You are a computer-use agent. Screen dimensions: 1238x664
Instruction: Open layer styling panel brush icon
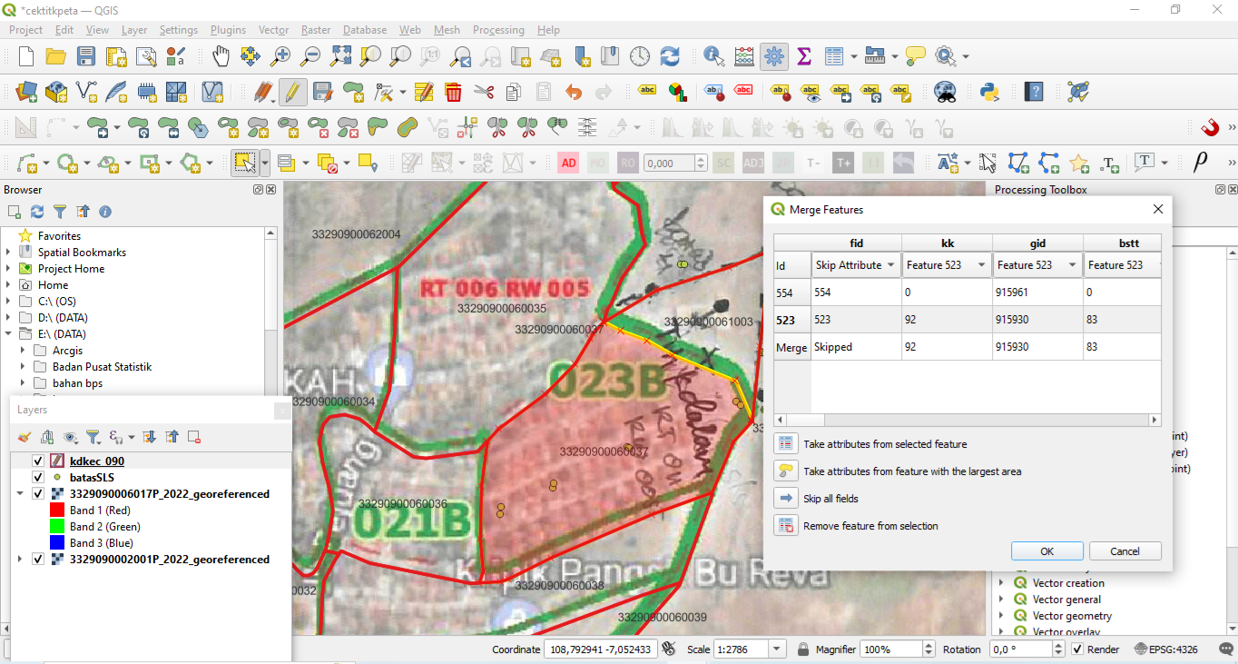25,437
